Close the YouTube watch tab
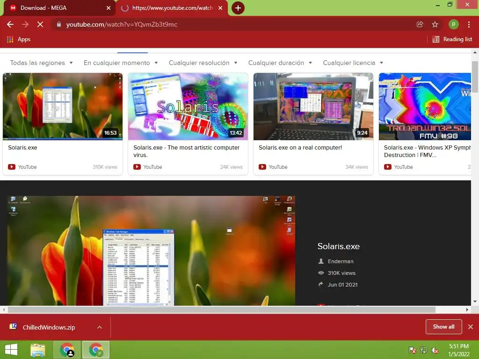This screenshot has height=359, width=479. [220, 8]
